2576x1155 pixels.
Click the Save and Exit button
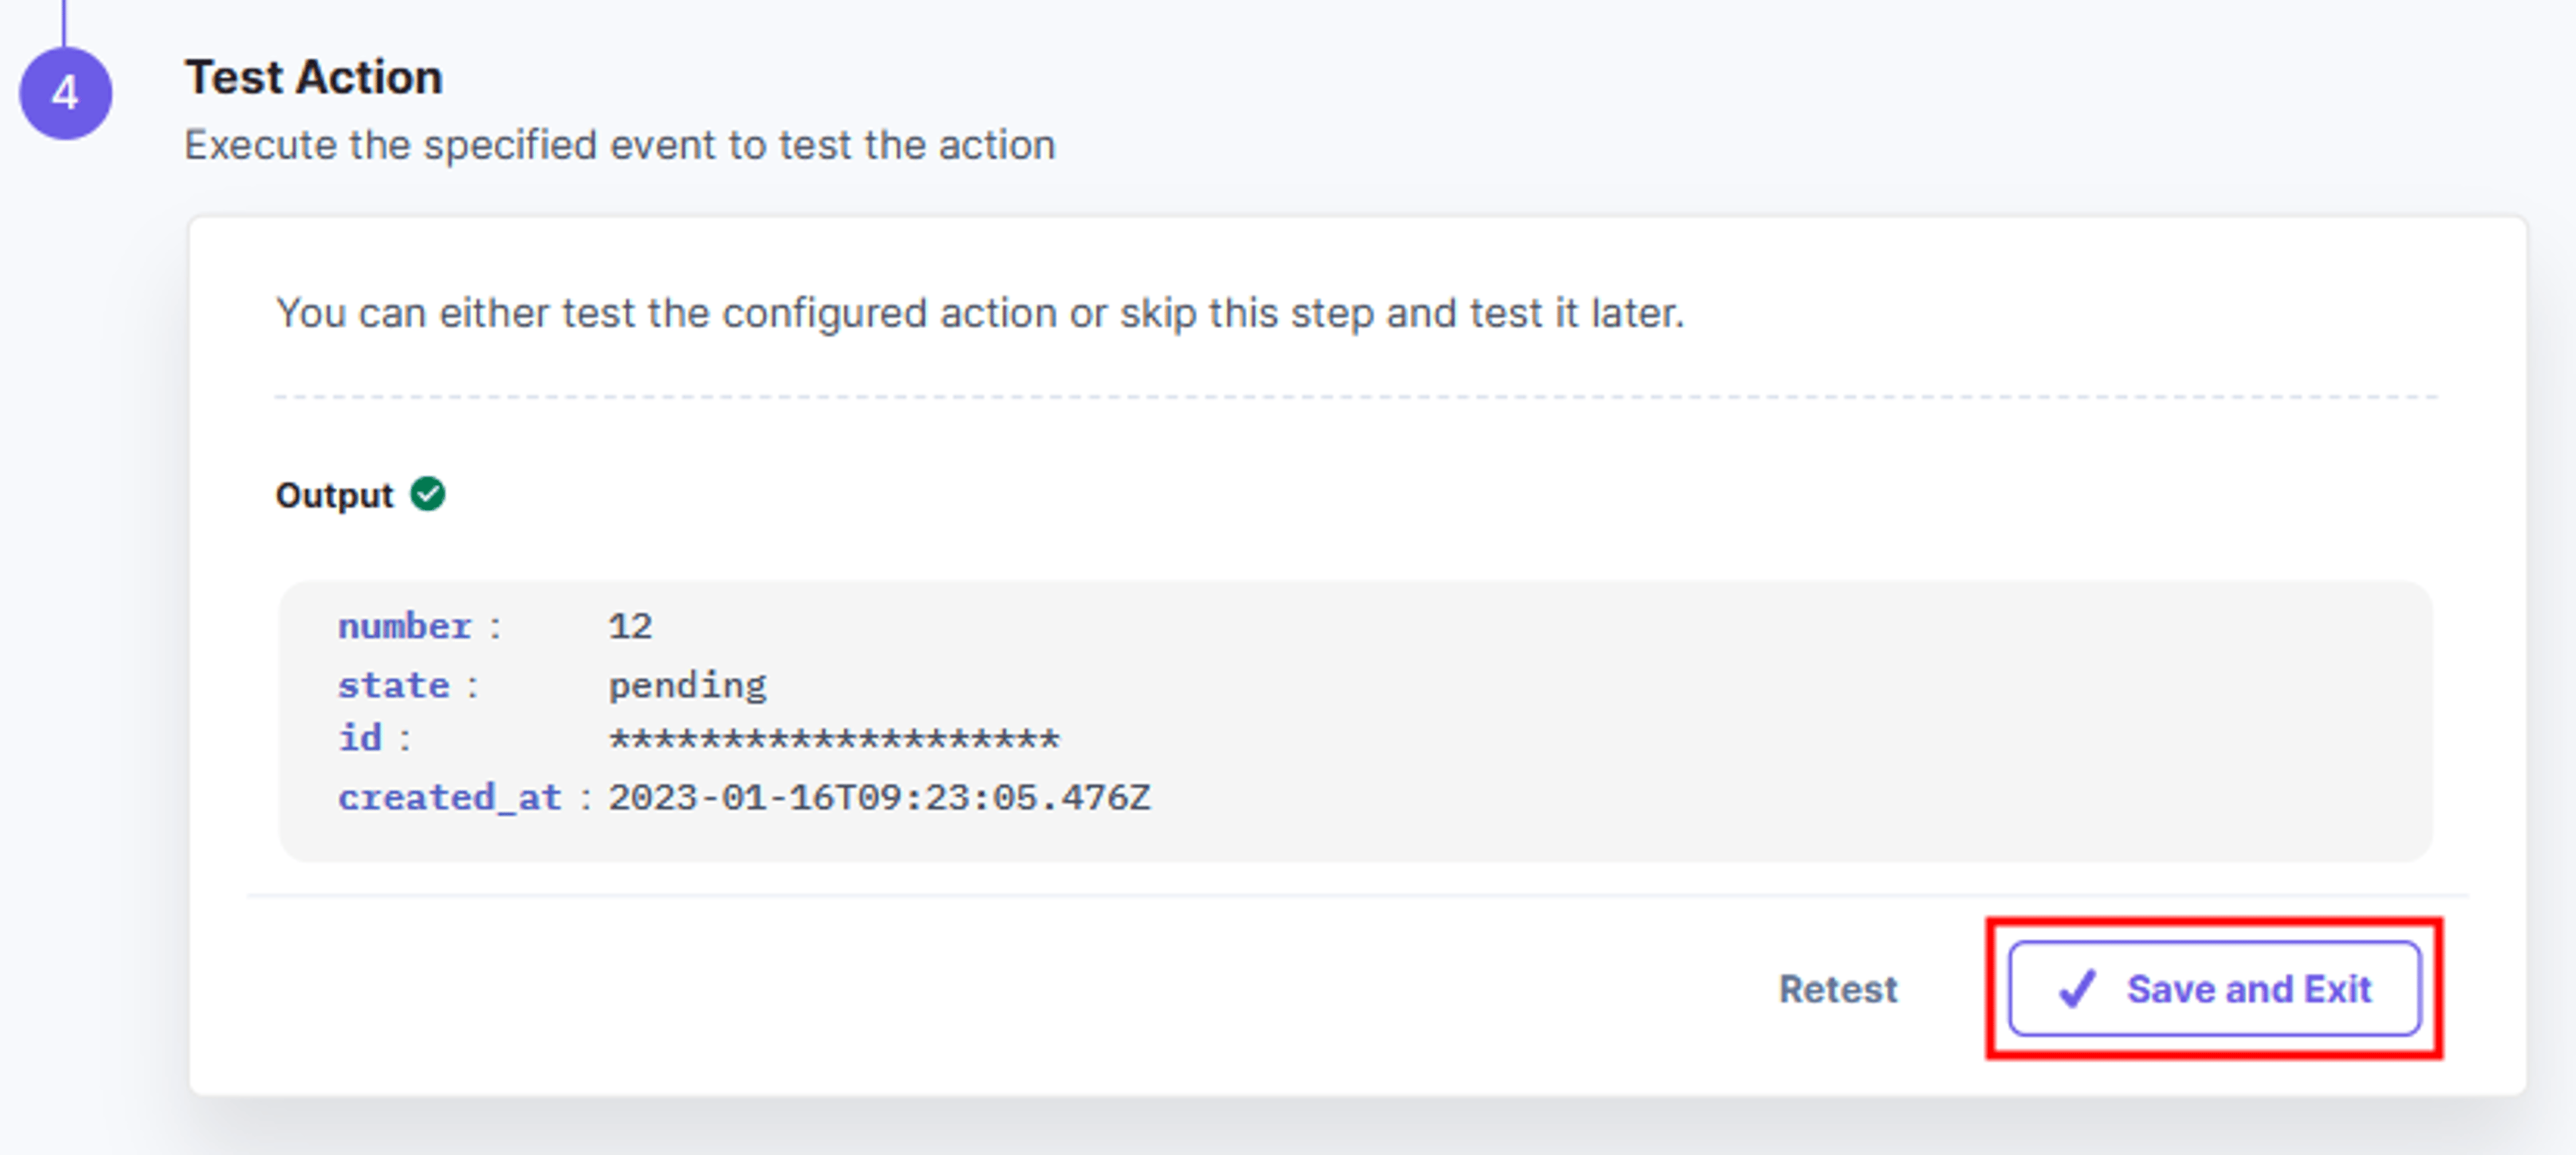(x=2214, y=989)
